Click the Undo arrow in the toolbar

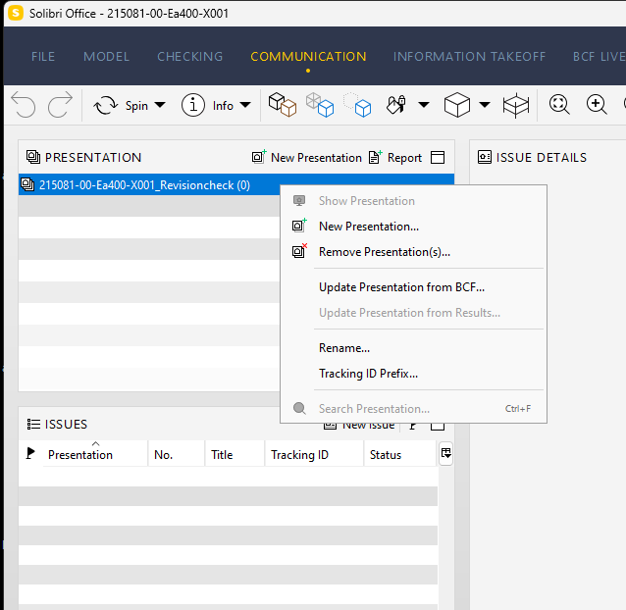point(24,105)
